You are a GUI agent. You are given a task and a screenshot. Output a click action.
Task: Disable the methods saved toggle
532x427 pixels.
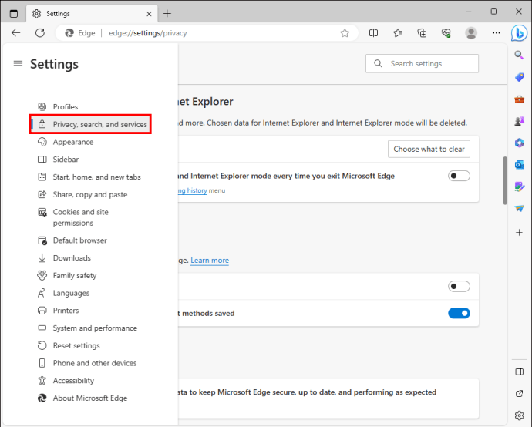tap(459, 313)
